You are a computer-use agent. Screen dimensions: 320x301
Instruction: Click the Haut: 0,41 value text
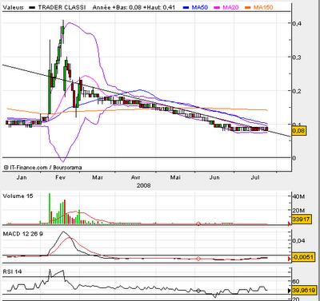click(x=160, y=7)
